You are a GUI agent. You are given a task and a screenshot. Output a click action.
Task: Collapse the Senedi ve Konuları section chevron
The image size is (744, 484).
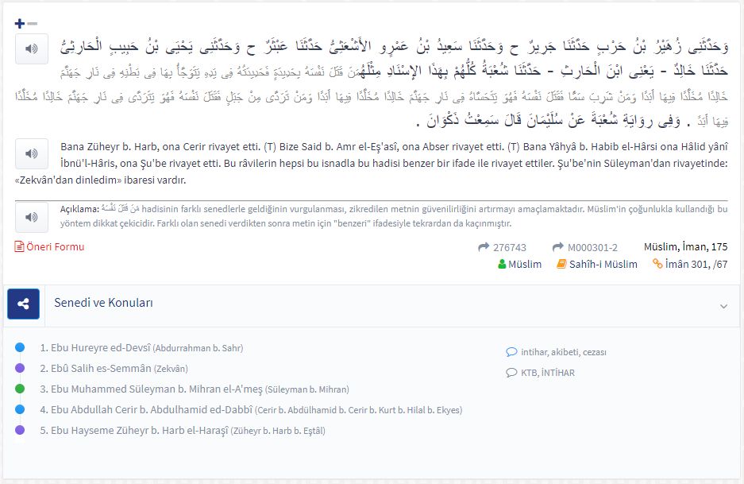(x=723, y=306)
